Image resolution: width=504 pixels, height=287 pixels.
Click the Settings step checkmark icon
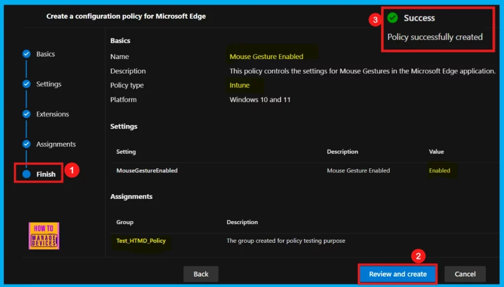point(27,84)
